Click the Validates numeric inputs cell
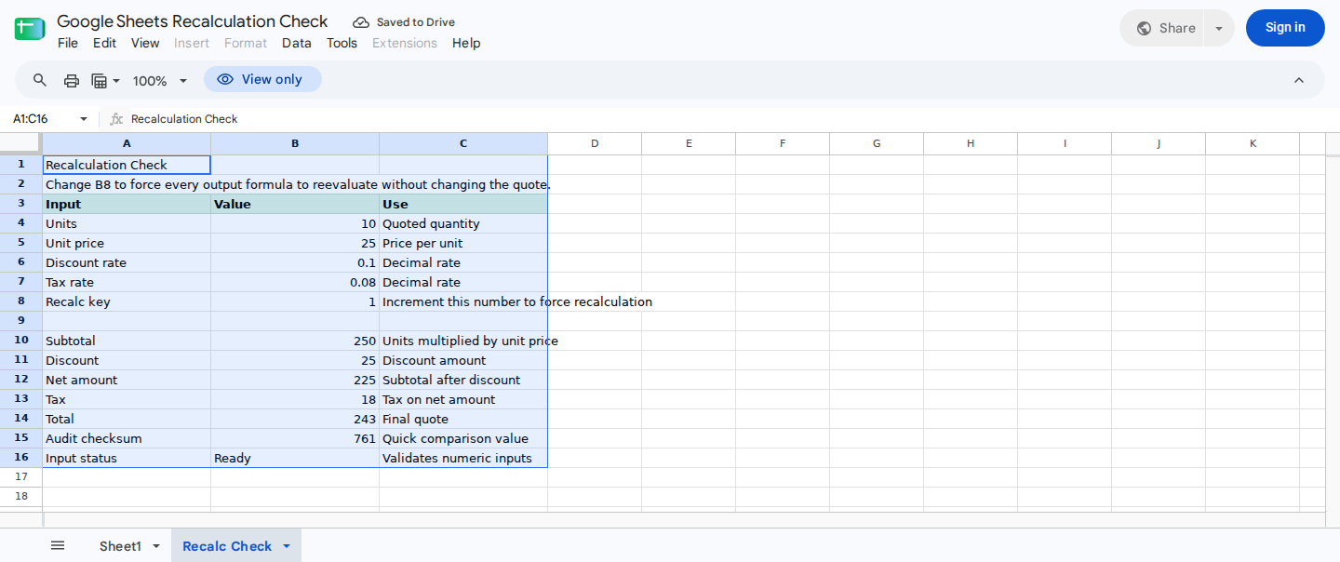The height and width of the screenshot is (562, 1340). pos(463,458)
